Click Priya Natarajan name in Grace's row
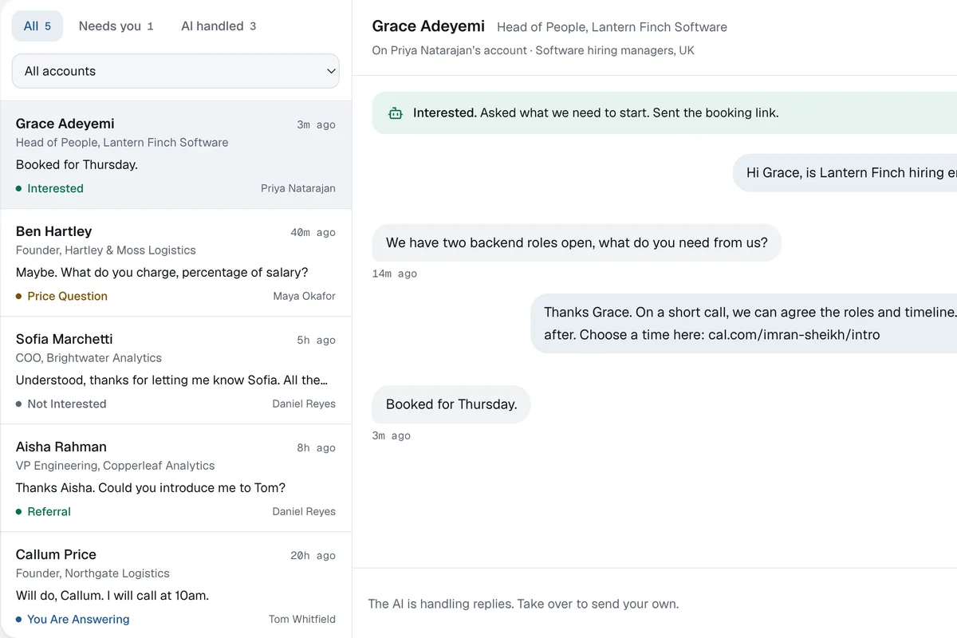The width and height of the screenshot is (957, 638). point(298,188)
